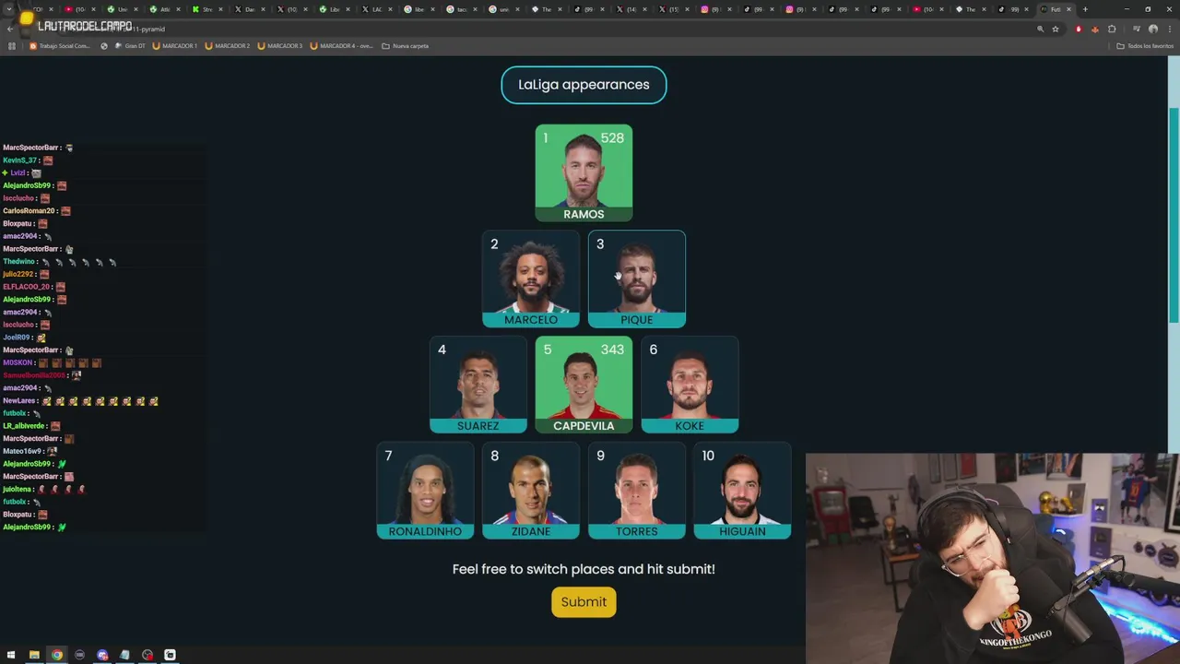This screenshot has height=664, width=1180.
Task: Open the zoom magnifier icon in address bar
Action: point(1041,29)
